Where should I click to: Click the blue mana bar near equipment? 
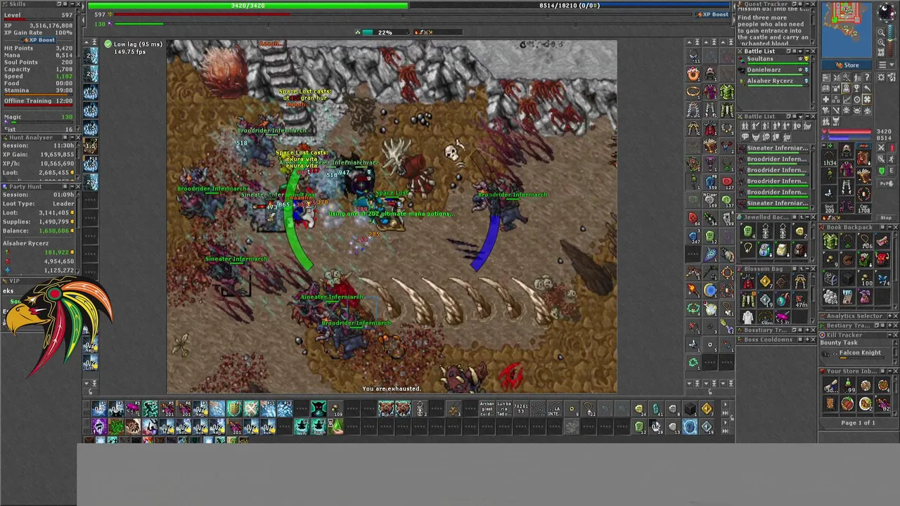(x=850, y=138)
